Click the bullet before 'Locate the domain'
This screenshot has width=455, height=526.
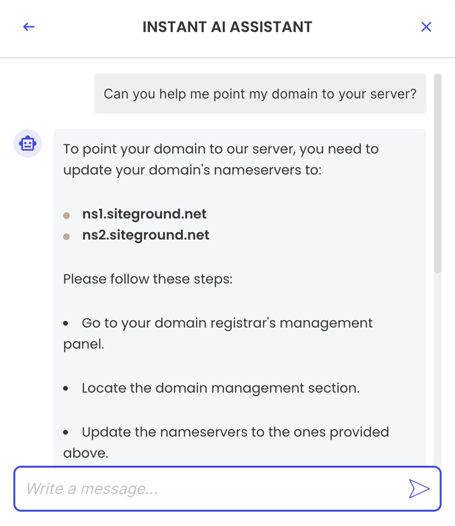point(66,389)
